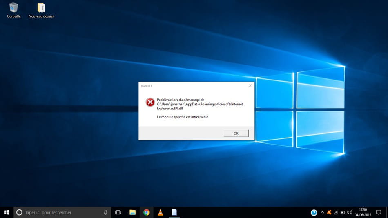Open Task View from the taskbar
The height and width of the screenshot is (218, 388).
[118, 212]
